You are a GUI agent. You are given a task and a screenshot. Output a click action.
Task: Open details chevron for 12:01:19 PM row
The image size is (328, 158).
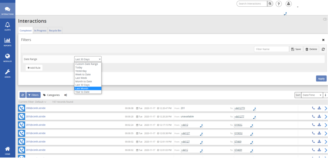(326, 142)
